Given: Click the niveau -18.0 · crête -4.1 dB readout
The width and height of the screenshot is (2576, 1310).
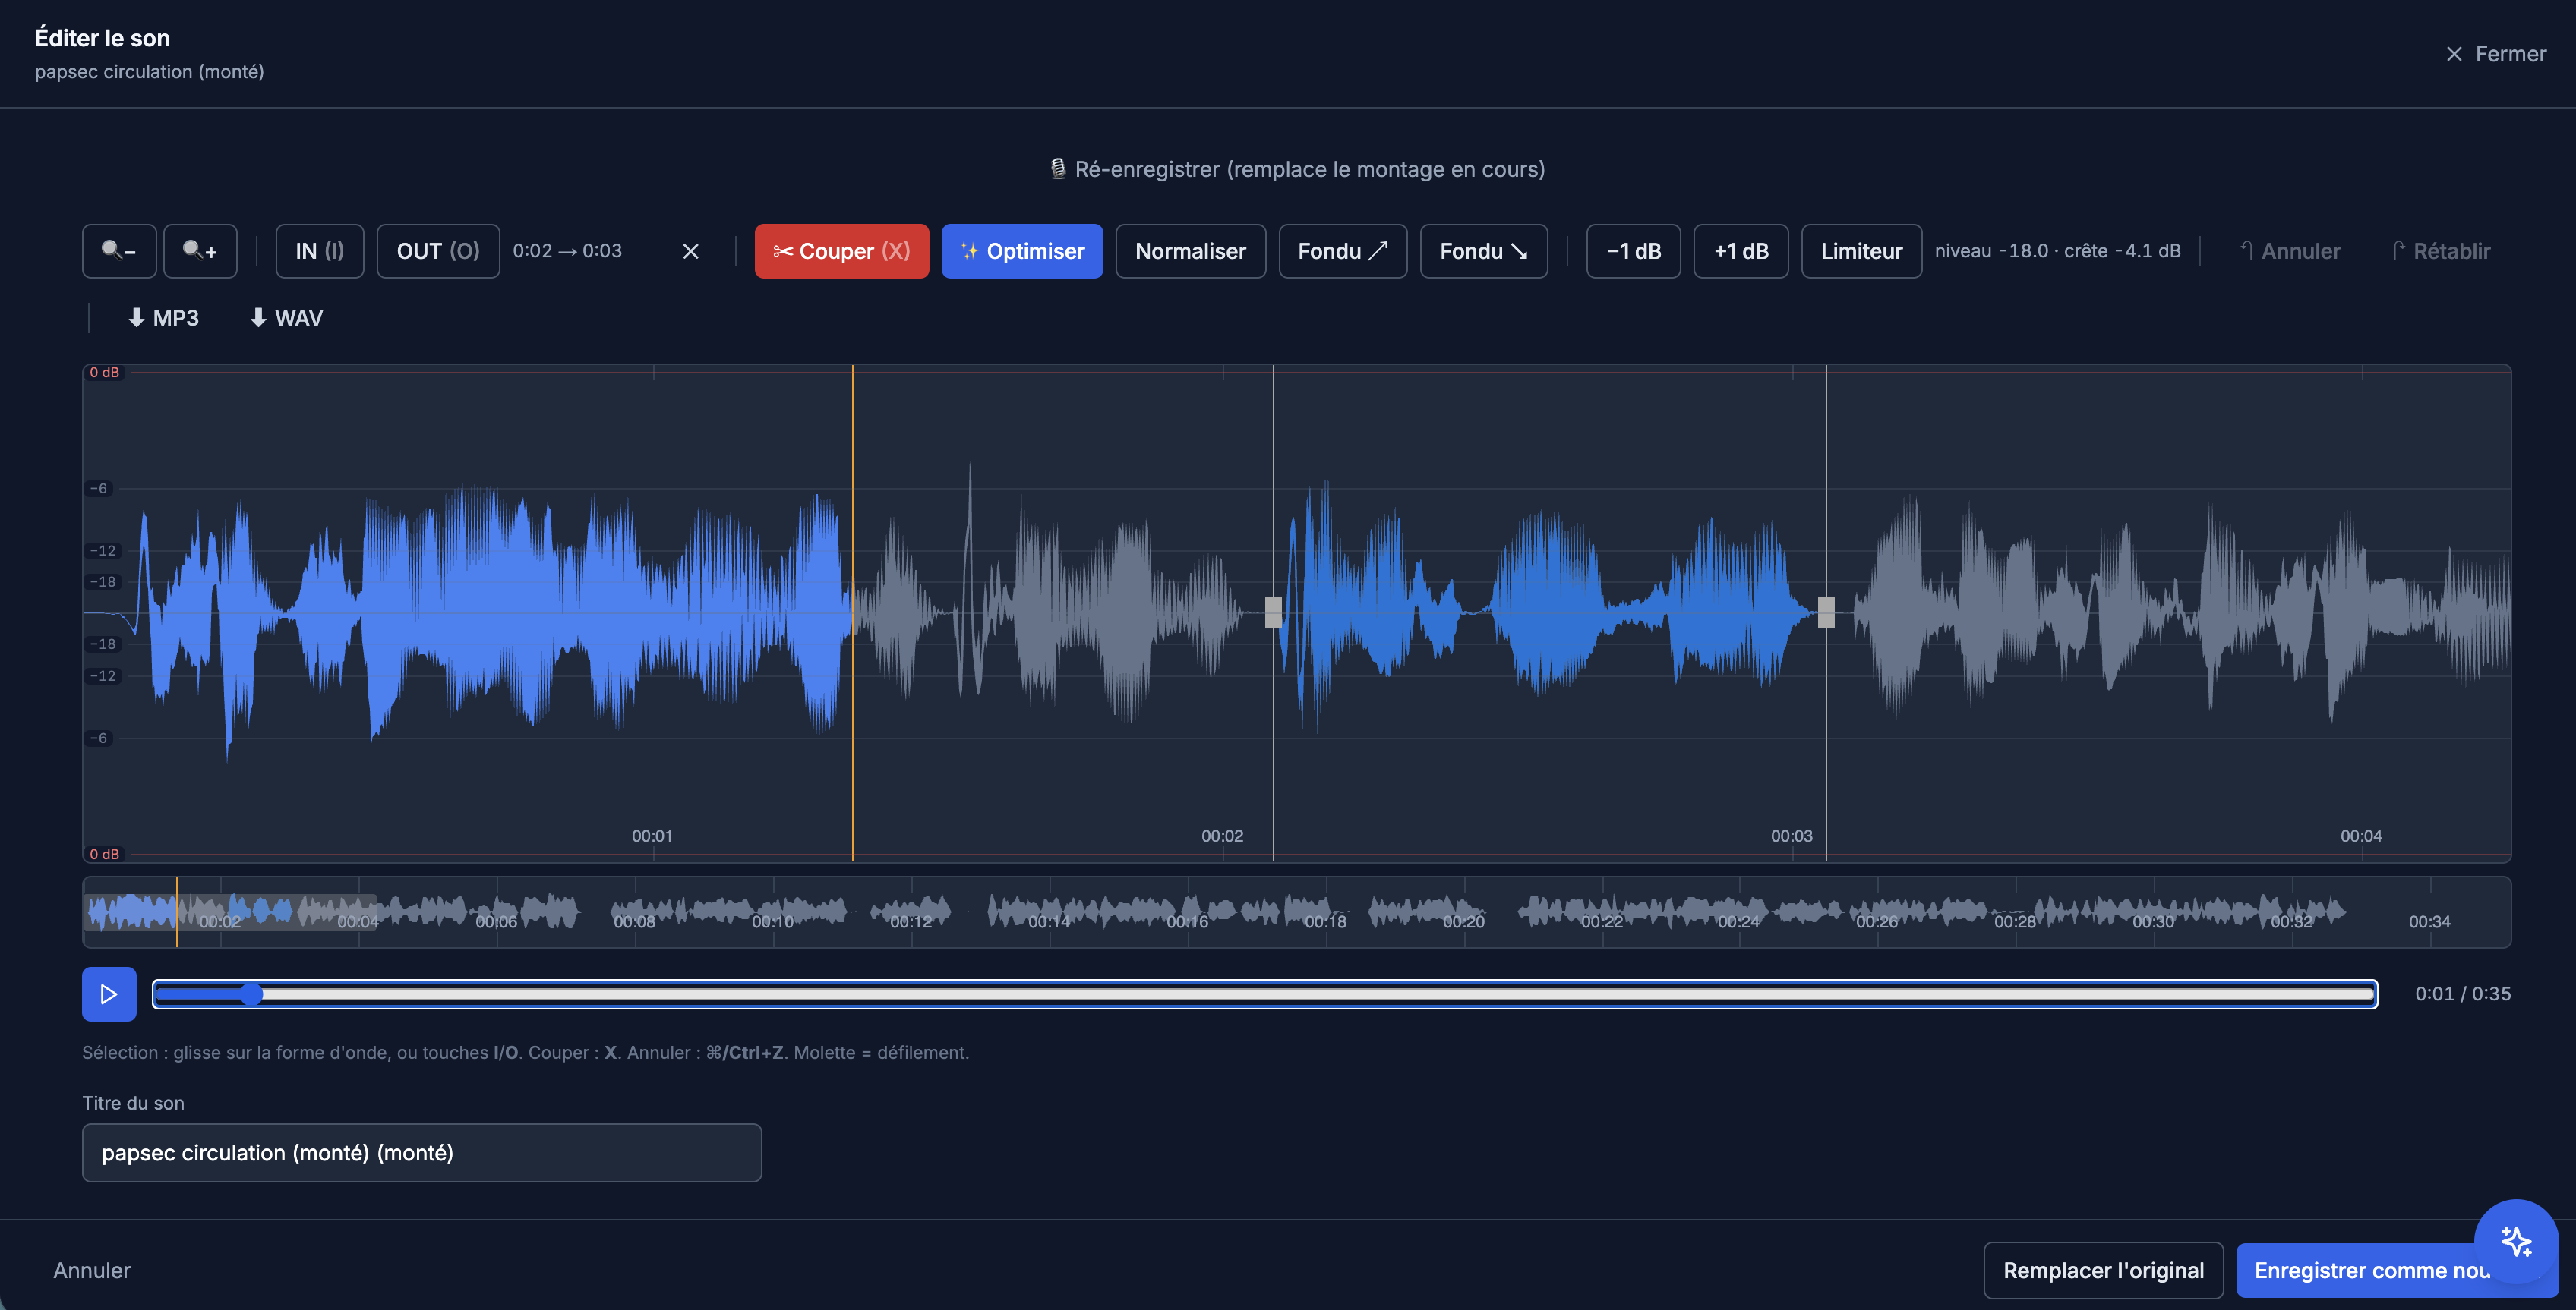Looking at the screenshot, I should click(x=2057, y=250).
